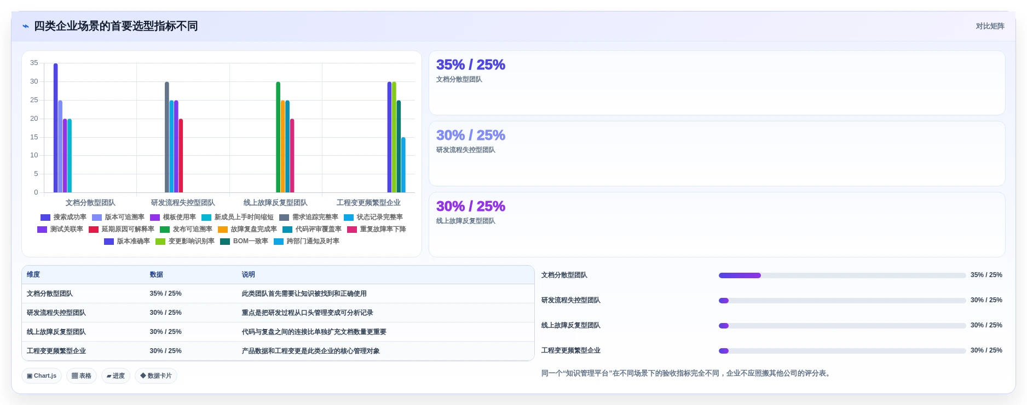
Task: Click the 研发流程失控型团队 x-axis label in the chart
Action: point(183,203)
